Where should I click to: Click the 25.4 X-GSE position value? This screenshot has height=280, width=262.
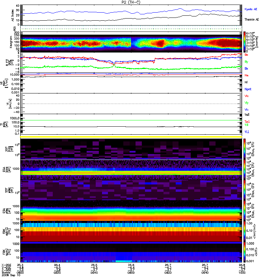coord(57,265)
